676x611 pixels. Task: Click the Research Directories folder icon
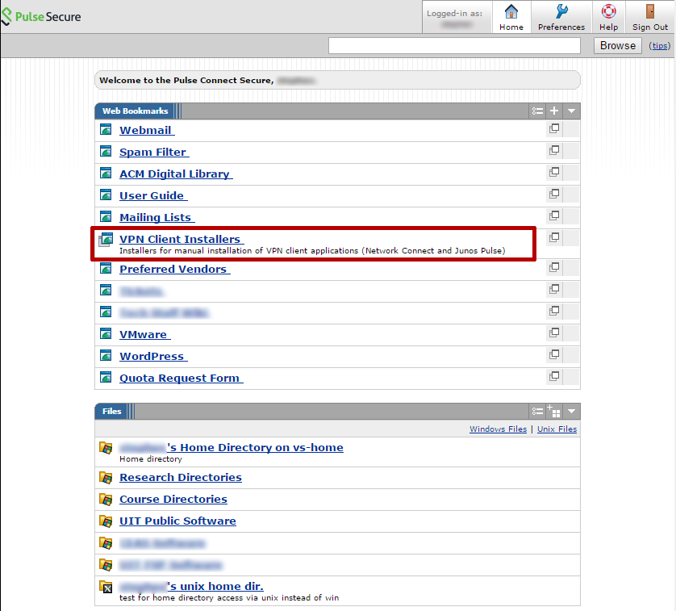106,478
